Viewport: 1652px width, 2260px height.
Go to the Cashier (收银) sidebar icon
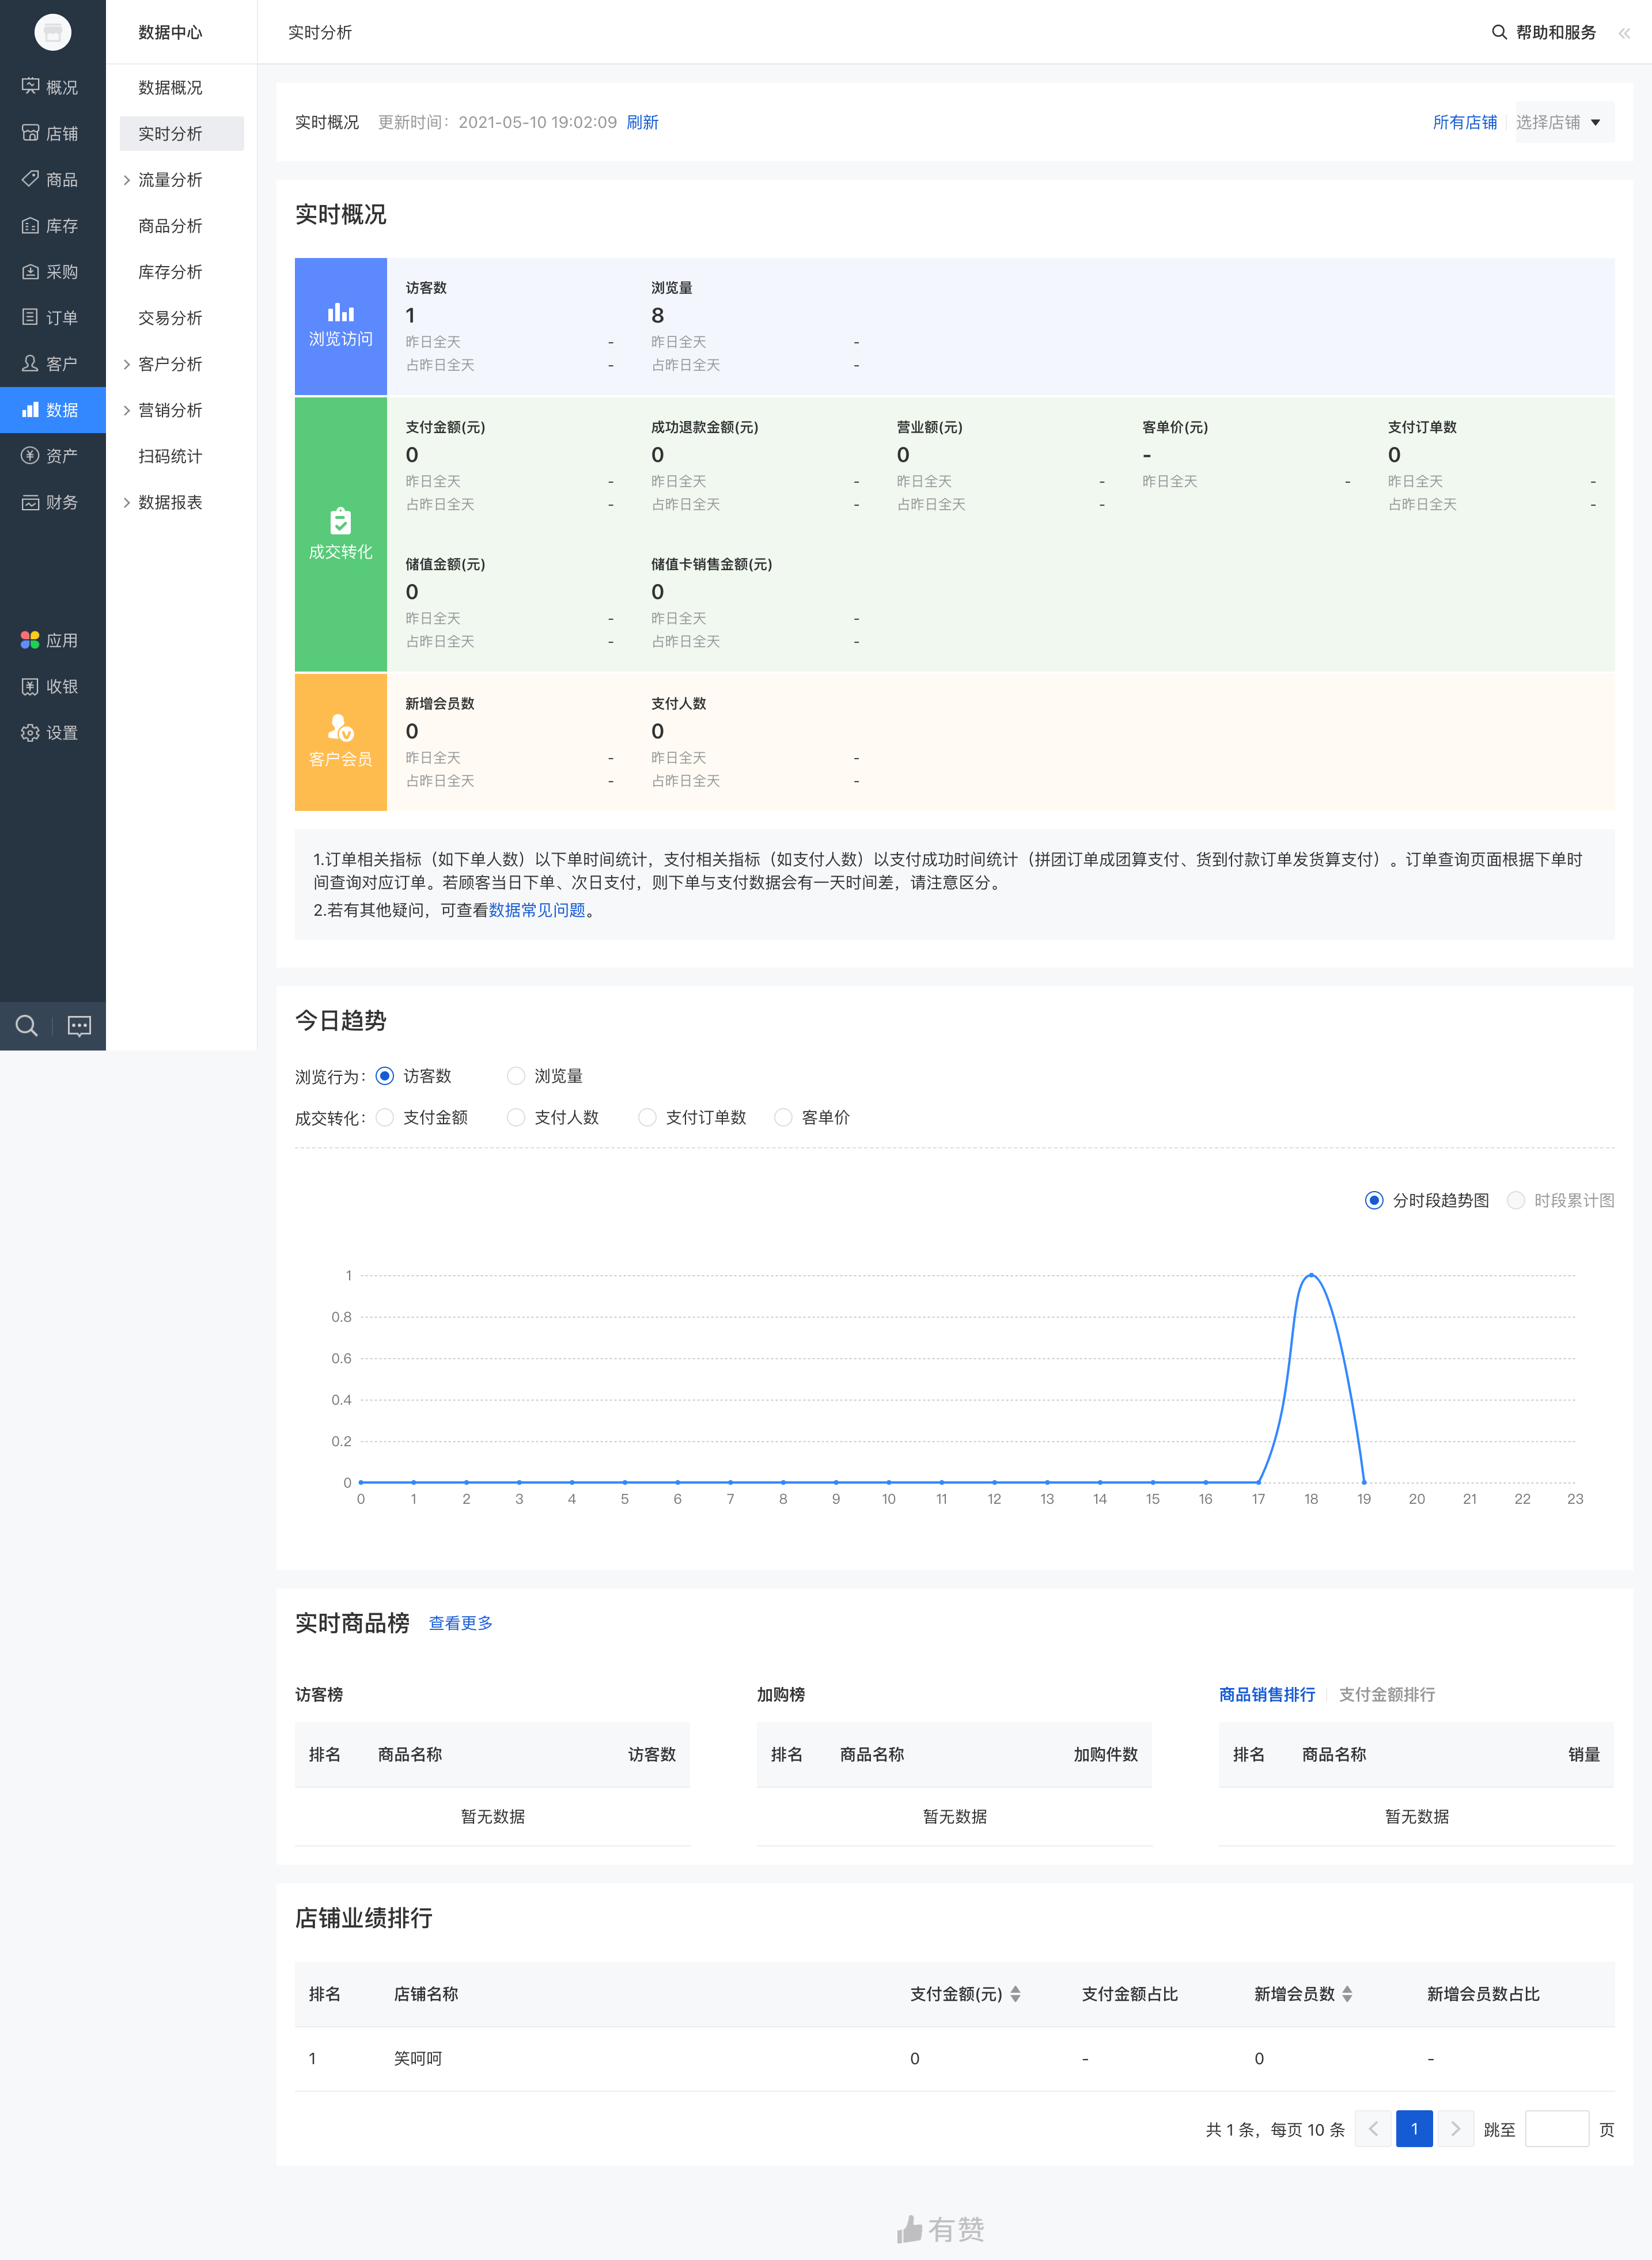point(30,687)
